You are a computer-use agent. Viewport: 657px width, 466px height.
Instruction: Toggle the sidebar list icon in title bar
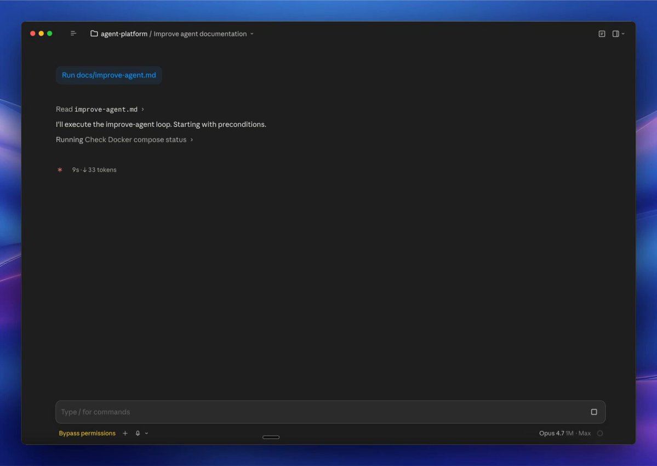73,33
